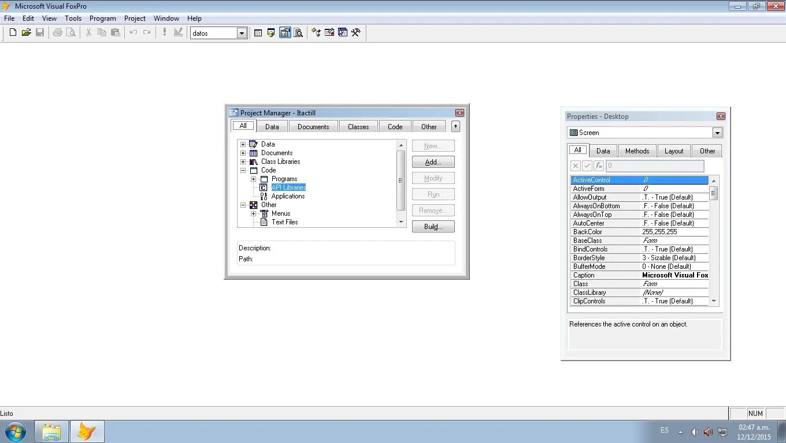Click the function expression fx button in Properties
The image size is (786, 443).
(599, 166)
